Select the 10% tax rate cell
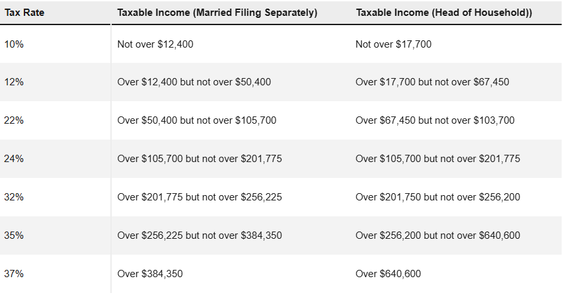The width and height of the screenshot is (563, 297). click(x=13, y=44)
